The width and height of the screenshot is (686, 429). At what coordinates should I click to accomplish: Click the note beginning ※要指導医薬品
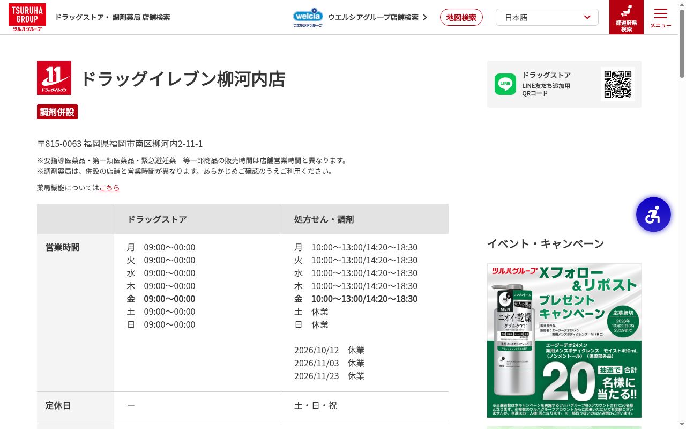pyautogui.click(x=193, y=160)
